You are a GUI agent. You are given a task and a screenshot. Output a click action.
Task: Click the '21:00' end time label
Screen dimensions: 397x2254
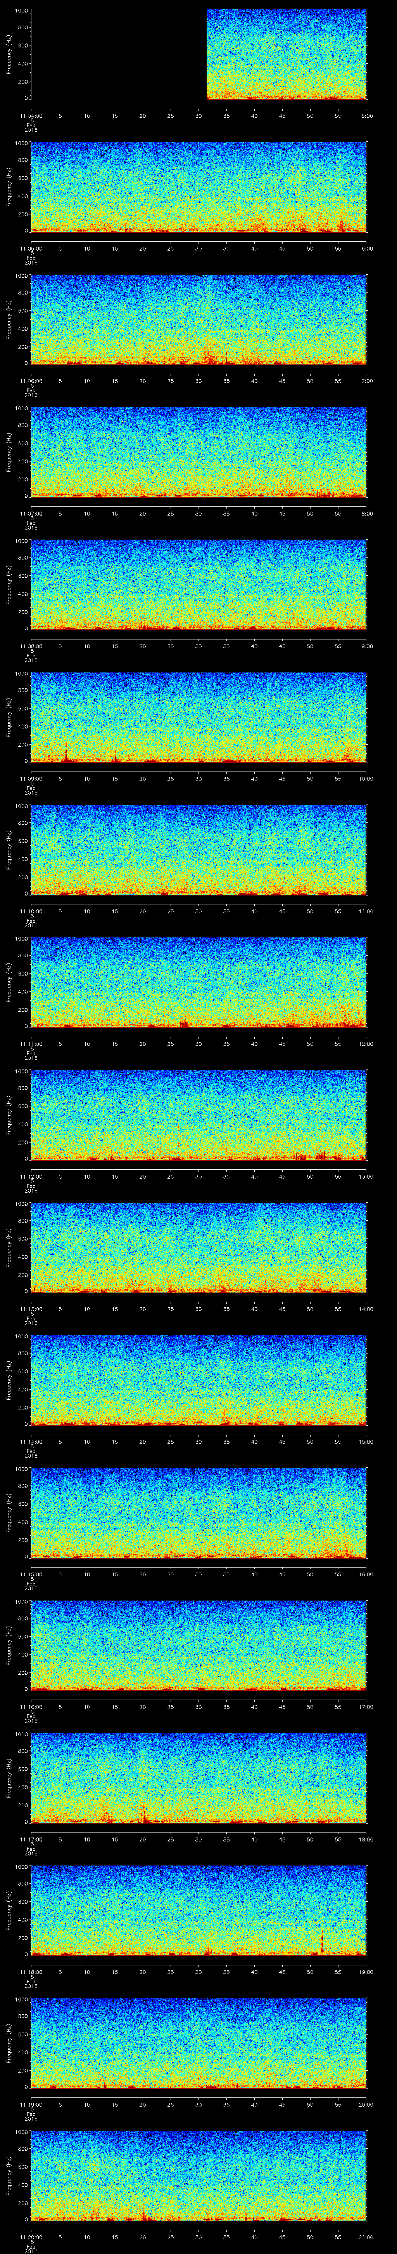click(366, 2237)
